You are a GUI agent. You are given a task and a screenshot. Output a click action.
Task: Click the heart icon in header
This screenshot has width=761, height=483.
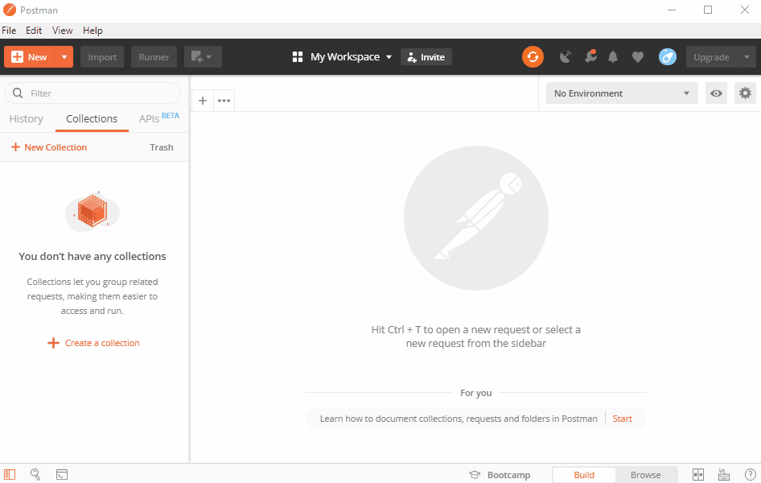(638, 57)
